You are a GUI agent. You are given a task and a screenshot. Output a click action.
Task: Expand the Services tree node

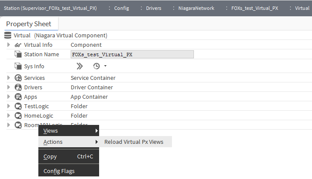click(x=9, y=78)
